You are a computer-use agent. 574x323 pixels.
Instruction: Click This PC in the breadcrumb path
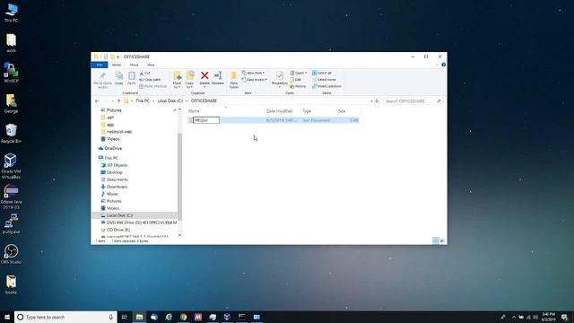[143, 100]
